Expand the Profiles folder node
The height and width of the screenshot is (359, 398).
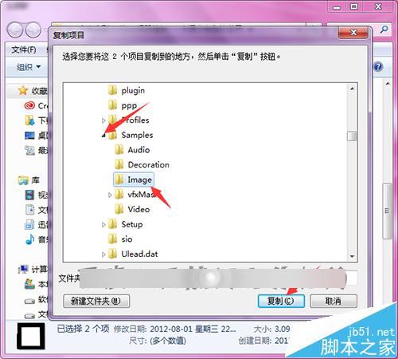(x=103, y=120)
